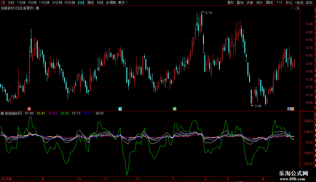Click the yellow indicator value 55.91
The image size is (316, 182).
pyautogui.click(x=41, y=113)
